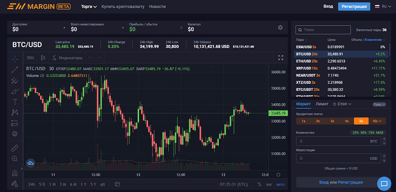This screenshot has width=396, height=192.
Task: Select the trend line drawing tool
Action: tap(15, 70)
